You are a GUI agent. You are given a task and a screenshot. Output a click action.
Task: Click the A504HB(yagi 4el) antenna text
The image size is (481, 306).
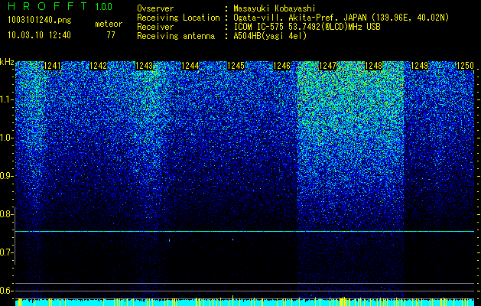tap(270, 36)
